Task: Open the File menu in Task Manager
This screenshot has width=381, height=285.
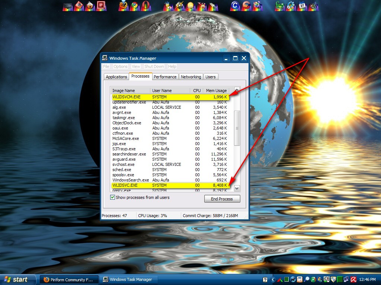Action: point(106,66)
